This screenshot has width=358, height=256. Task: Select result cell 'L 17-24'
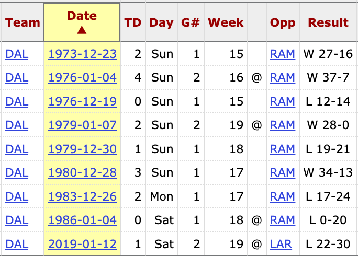pyautogui.click(x=328, y=196)
